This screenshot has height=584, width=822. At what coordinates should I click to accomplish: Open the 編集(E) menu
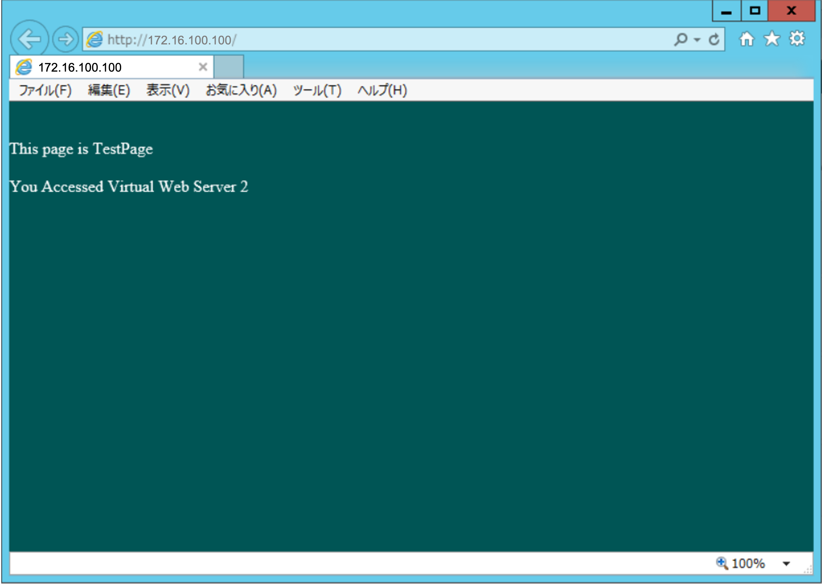(x=109, y=90)
